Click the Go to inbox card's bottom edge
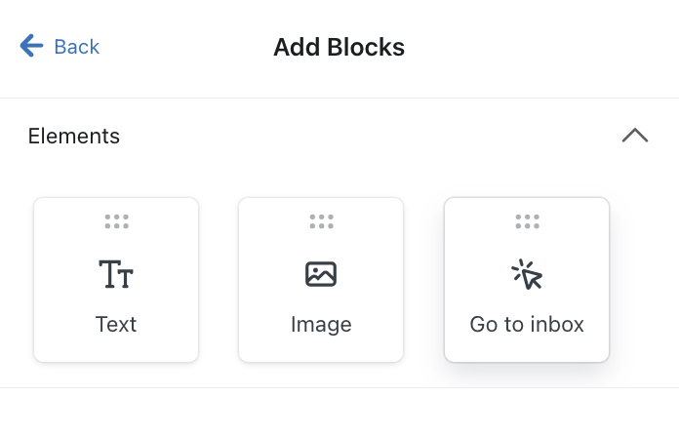The width and height of the screenshot is (679, 437). coord(527,361)
